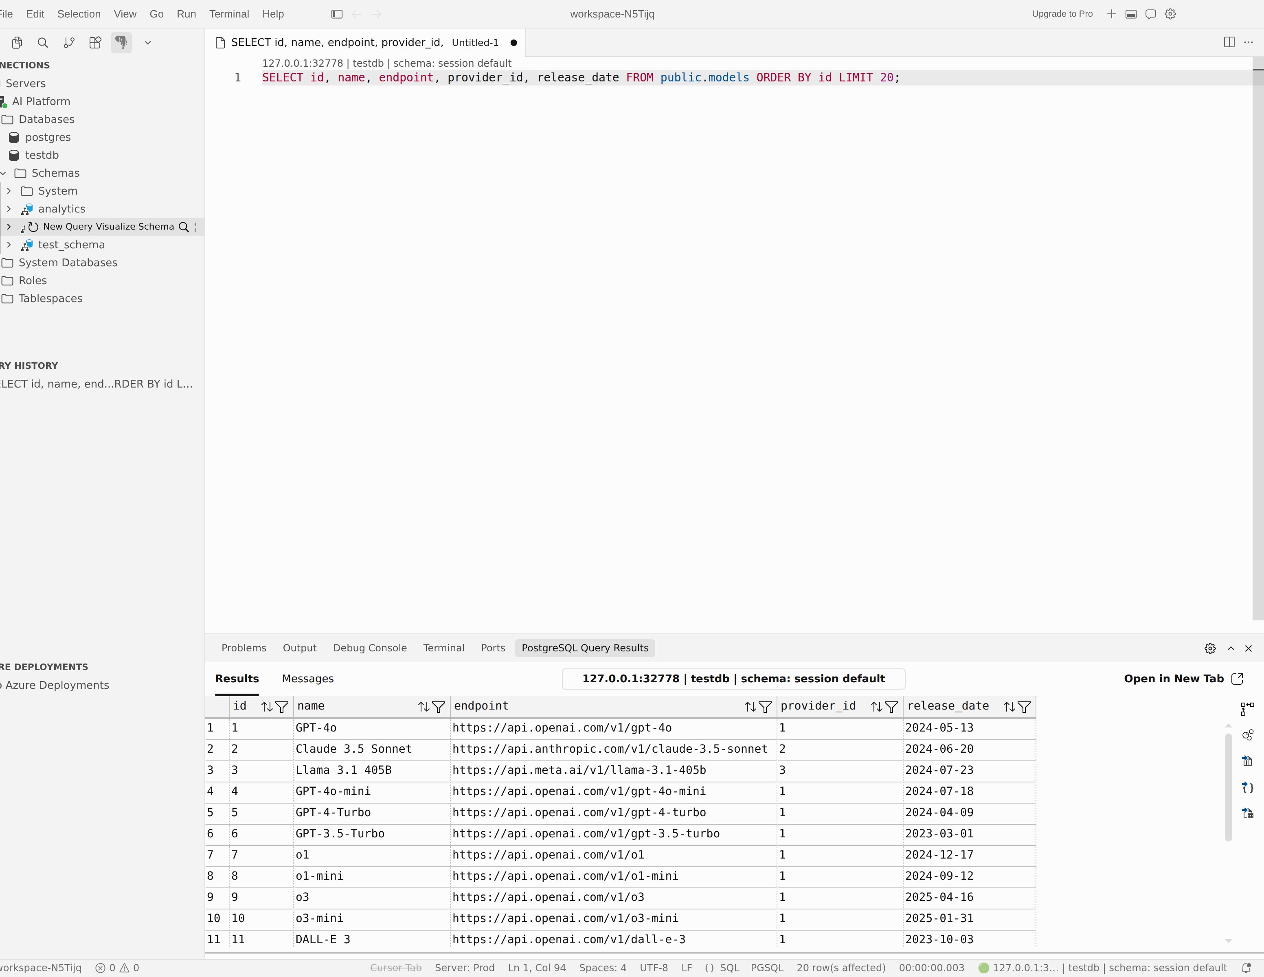Toggle the chat pane icon
This screenshot has width=1264, height=977.
coord(1150,14)
